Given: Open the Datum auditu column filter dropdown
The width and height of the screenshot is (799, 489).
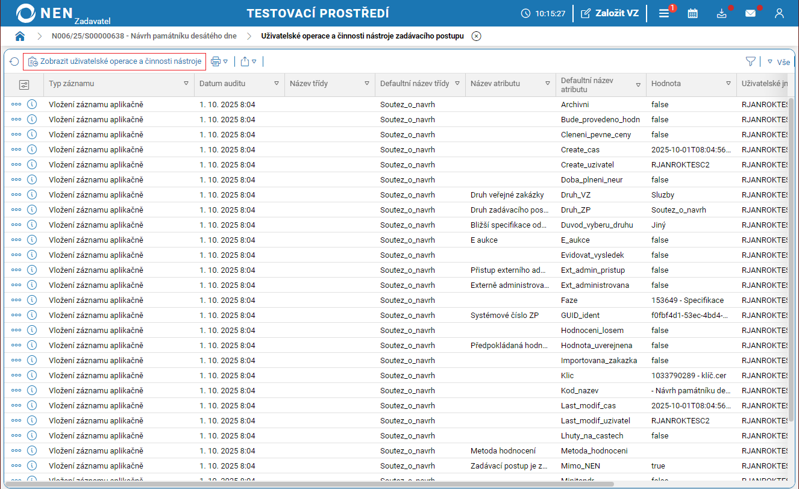Looking at the screenshot, I should pos(277,84).
